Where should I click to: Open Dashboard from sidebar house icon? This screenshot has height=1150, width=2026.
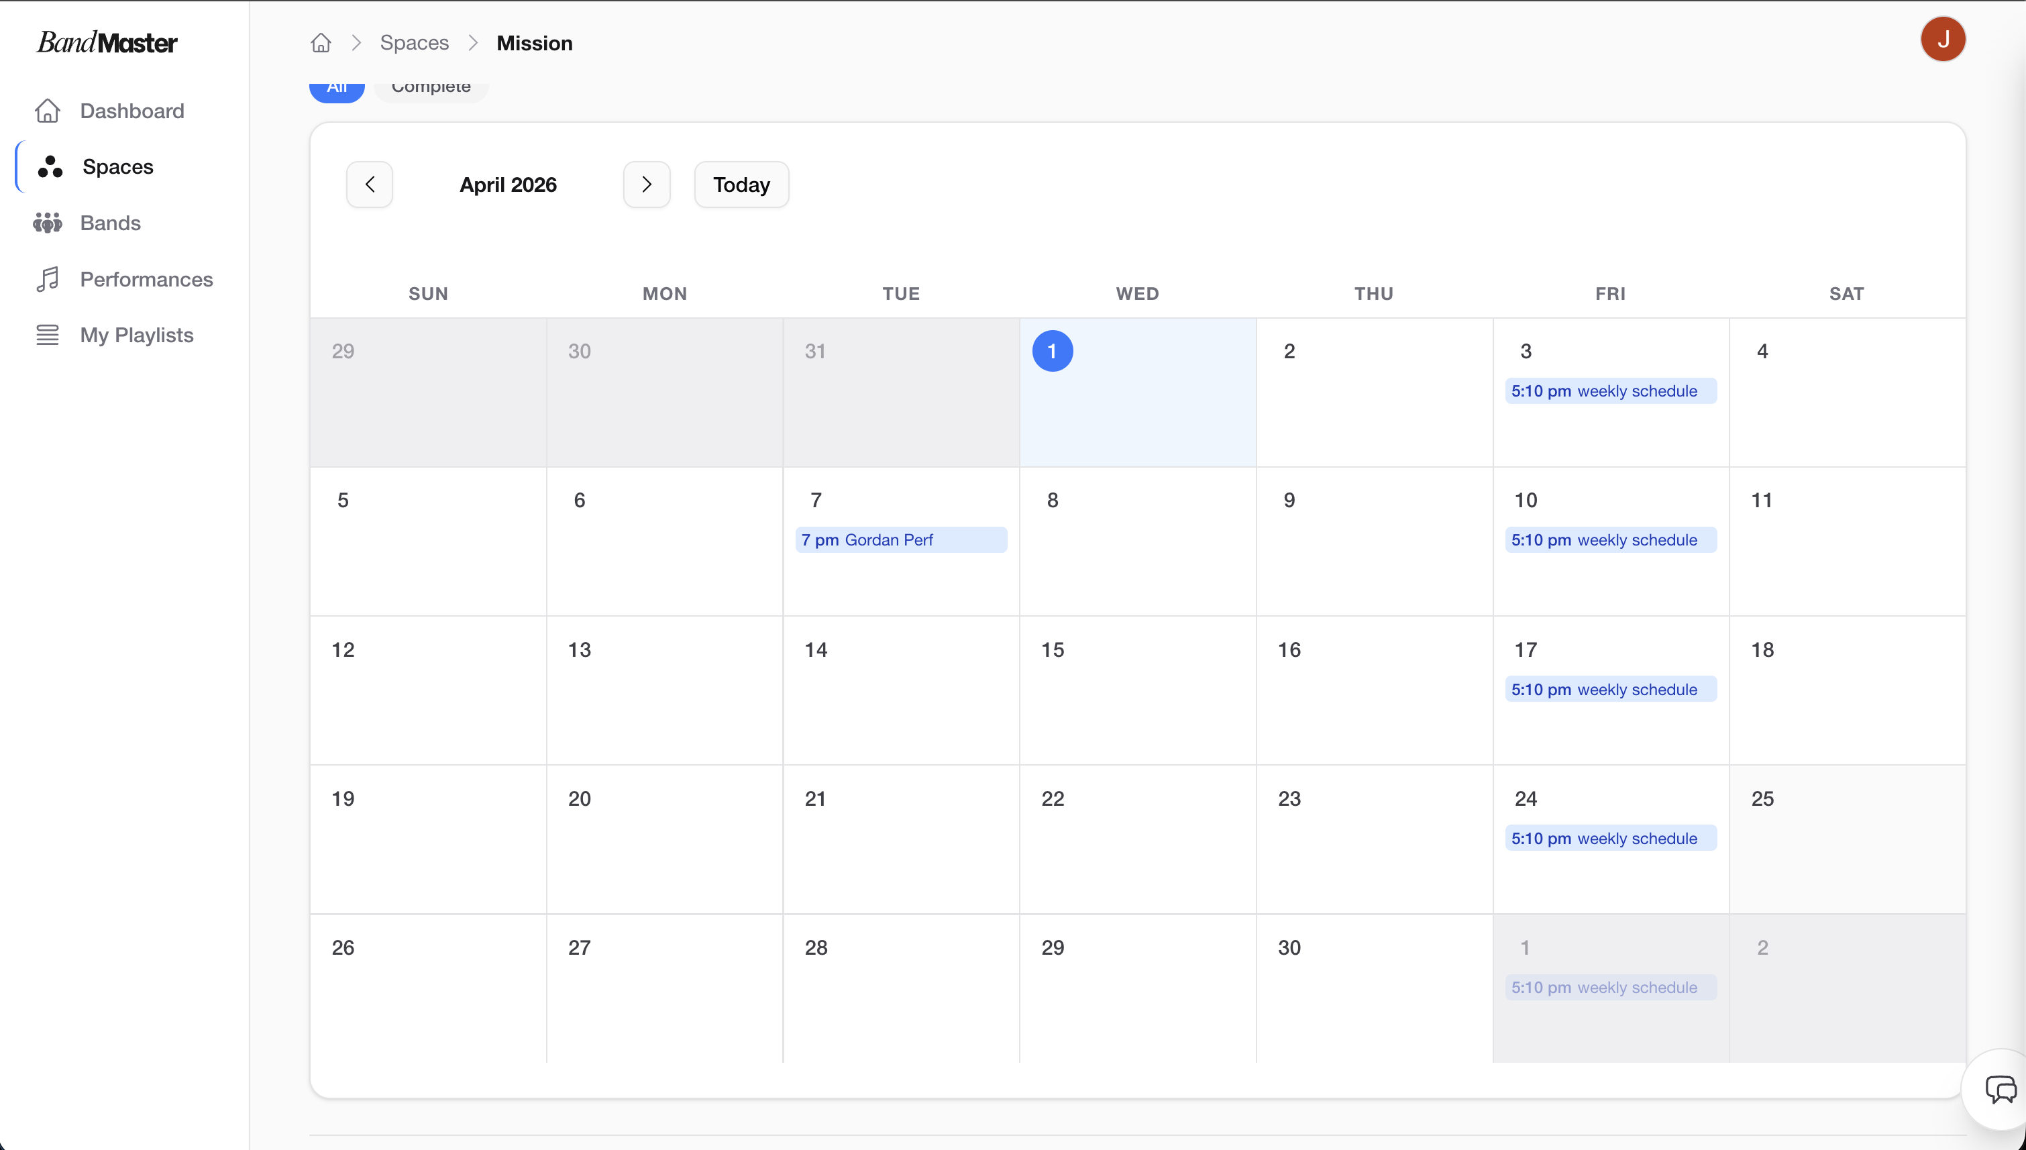point(48,111)
